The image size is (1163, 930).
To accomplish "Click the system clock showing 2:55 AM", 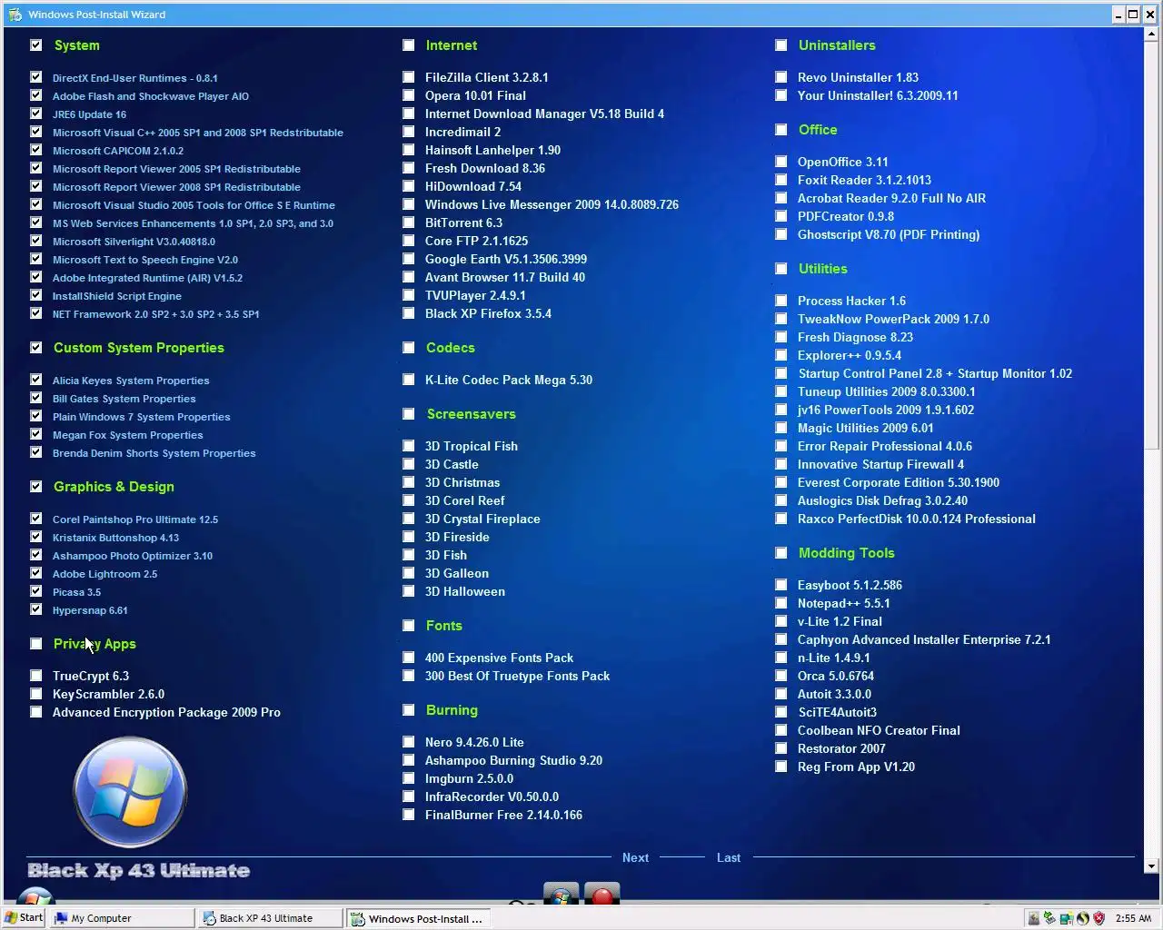I will (1133, 918).
